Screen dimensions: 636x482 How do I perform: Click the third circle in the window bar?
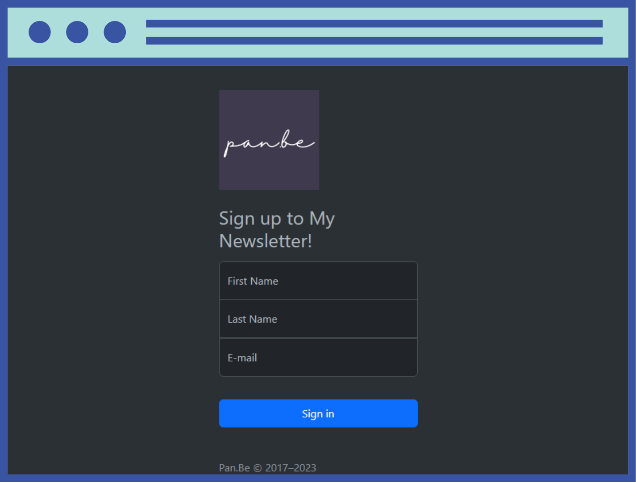pos(115,32)
